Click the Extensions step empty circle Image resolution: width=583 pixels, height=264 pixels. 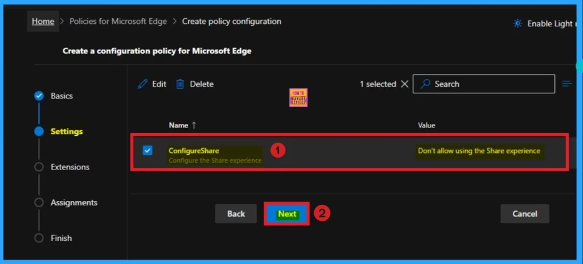[x=39, y=167]
